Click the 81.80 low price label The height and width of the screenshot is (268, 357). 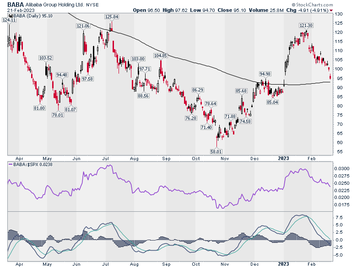pyautogui.click(x=39, y=108)
